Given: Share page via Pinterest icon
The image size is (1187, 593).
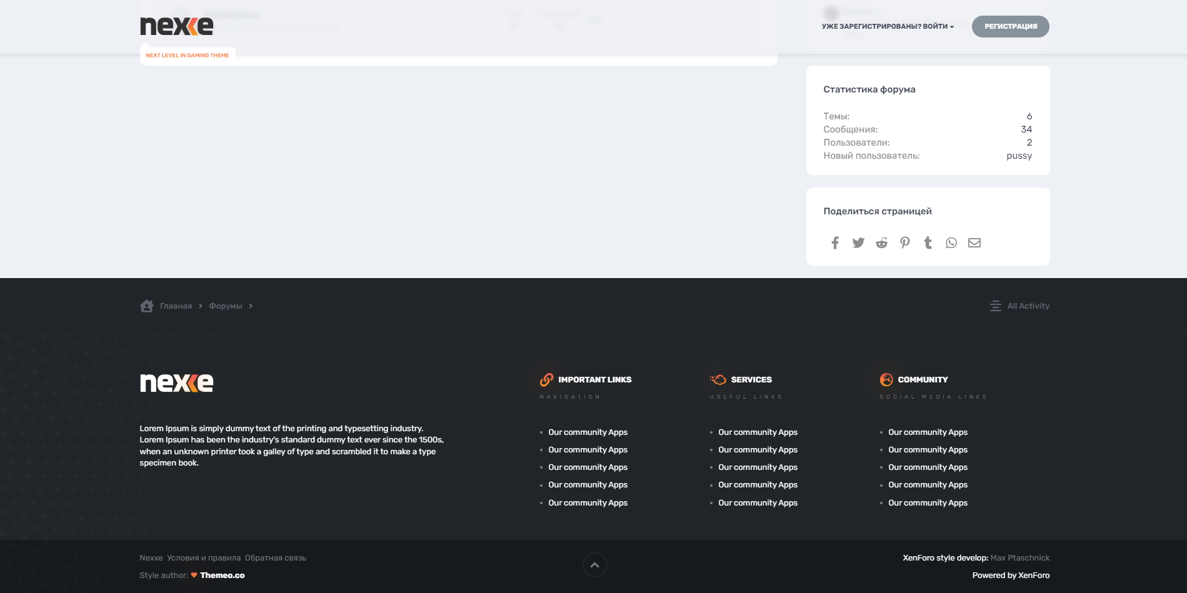Looking at the screenshot, I should coord(904,243).
